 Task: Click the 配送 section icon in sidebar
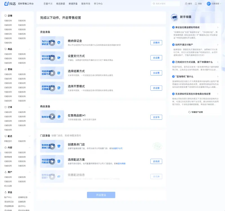[5, 136]
